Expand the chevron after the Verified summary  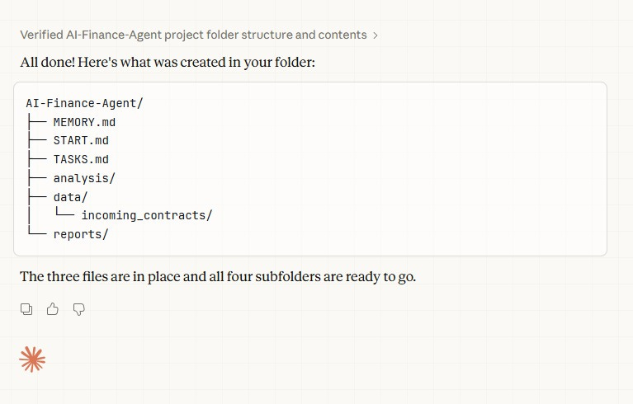coord(376,35)
